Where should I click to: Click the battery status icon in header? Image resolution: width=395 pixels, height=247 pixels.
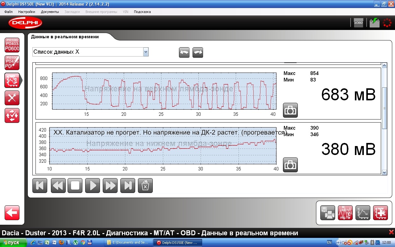[x=375, y=23]
